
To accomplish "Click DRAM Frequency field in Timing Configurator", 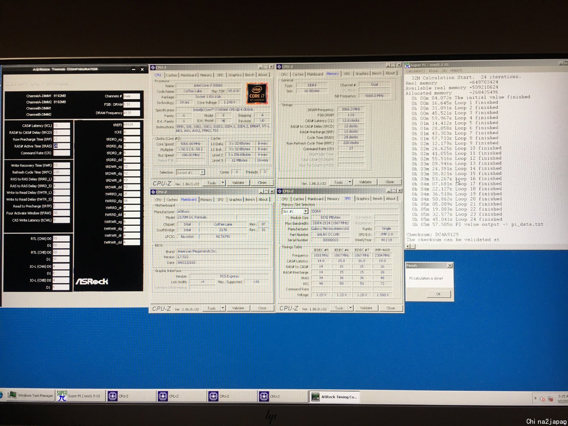I will (x=131, y=113).
